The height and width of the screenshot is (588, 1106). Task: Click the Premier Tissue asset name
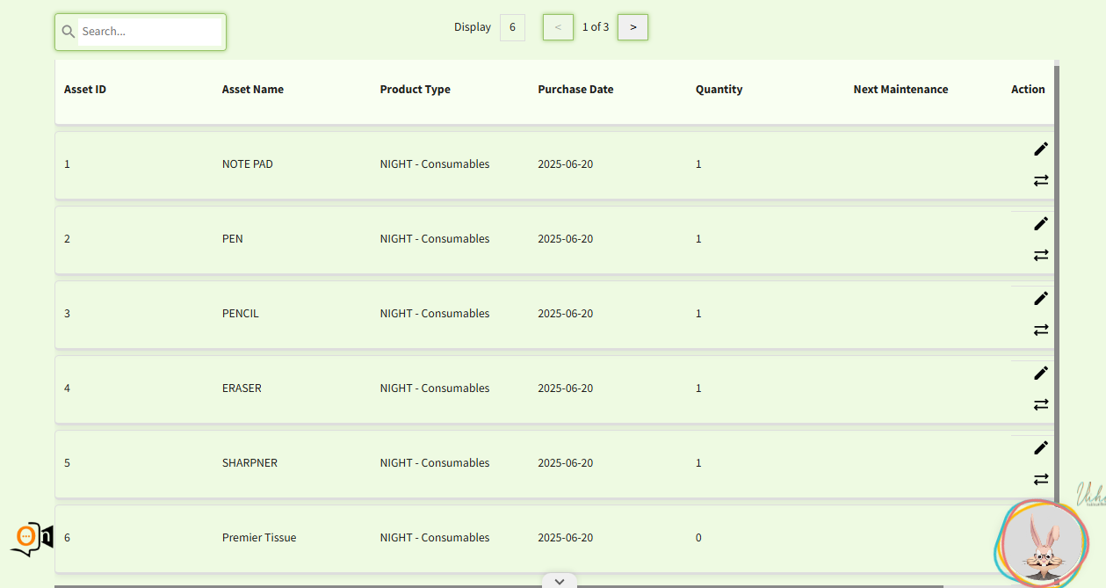pos(259,538)
